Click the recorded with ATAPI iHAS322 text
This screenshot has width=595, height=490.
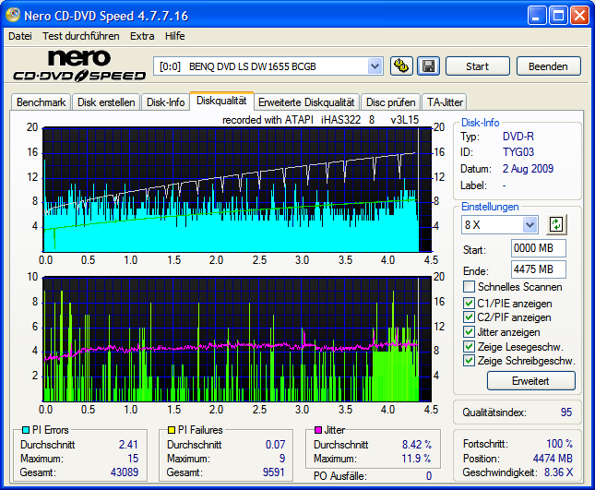(x=321, y=120)
